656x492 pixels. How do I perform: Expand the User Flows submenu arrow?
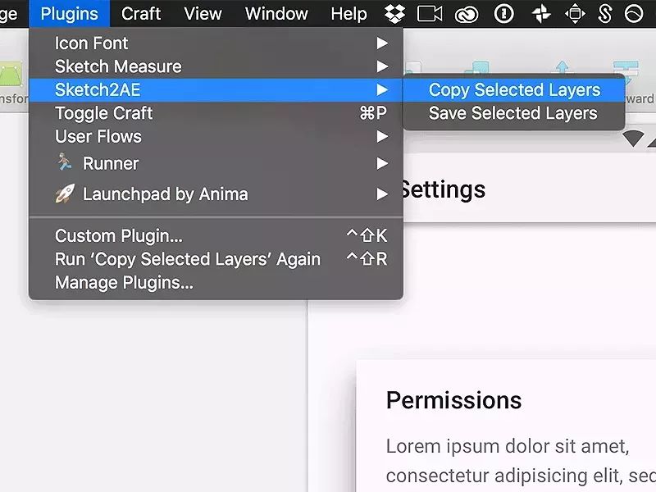[382, 136]
